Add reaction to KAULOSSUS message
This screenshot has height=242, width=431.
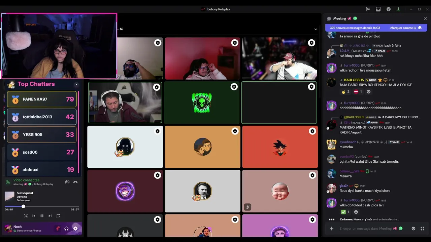click(x=368, y=92)
